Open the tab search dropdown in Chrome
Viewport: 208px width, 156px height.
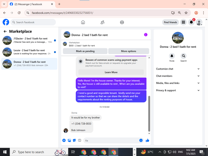click(4, 4)
